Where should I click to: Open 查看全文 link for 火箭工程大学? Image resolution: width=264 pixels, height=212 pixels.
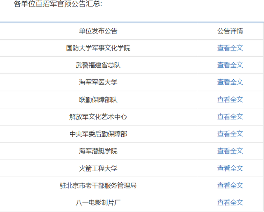pyautogui.click(x=230, y=168)
